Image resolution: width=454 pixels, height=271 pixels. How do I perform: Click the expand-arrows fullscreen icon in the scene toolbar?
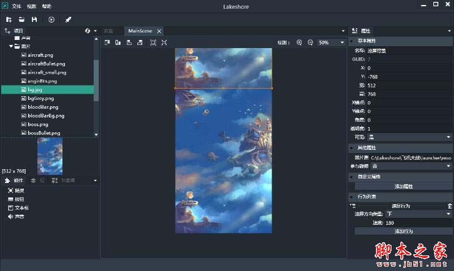[x=164, y=42]
